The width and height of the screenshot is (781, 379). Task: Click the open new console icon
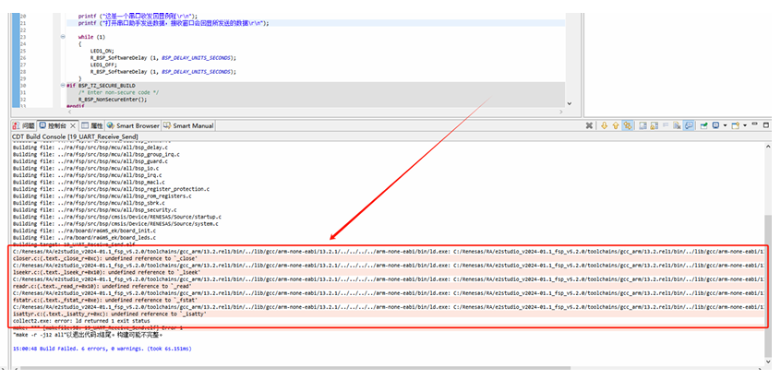point(735,125)
